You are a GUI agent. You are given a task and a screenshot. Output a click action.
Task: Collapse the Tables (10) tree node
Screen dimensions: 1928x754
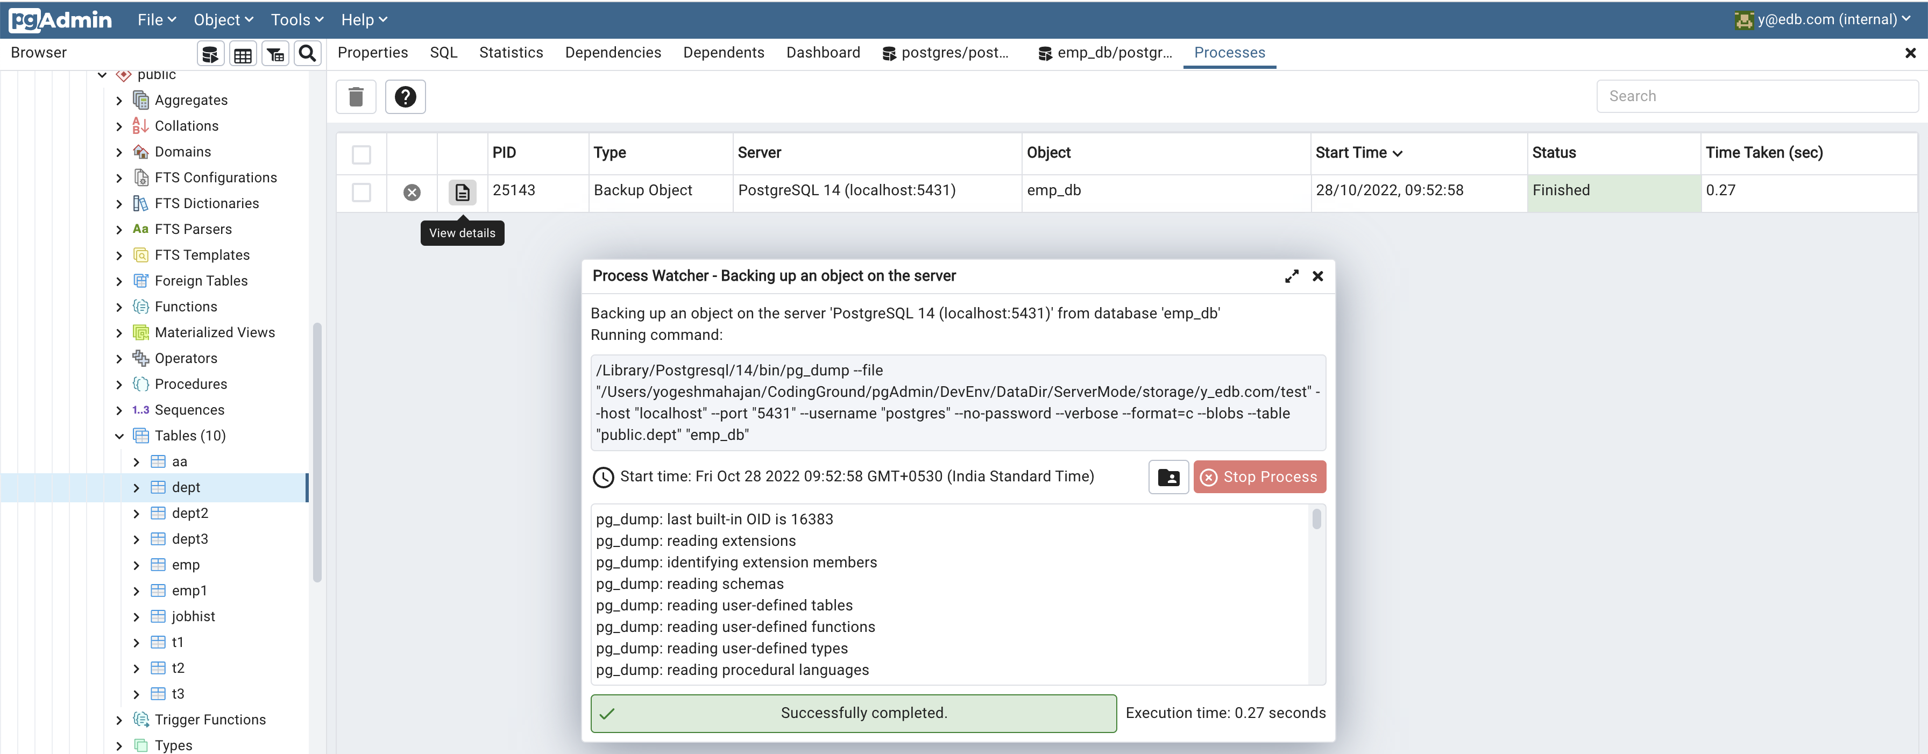pyautogui.click(x=119, y=435)
